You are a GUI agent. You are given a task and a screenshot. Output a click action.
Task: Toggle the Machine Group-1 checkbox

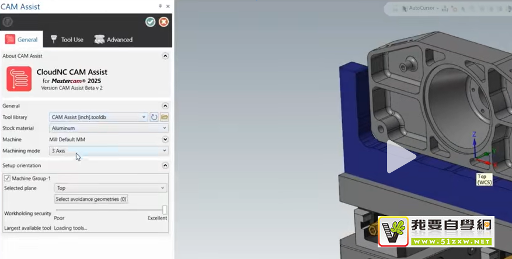(x=7, y=178)
